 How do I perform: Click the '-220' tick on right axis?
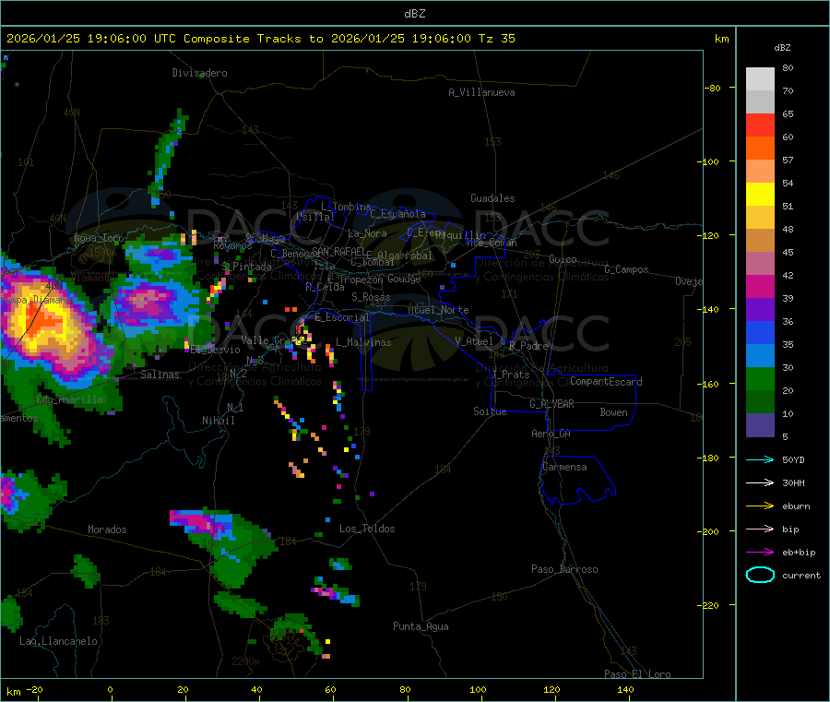(710, 605)
